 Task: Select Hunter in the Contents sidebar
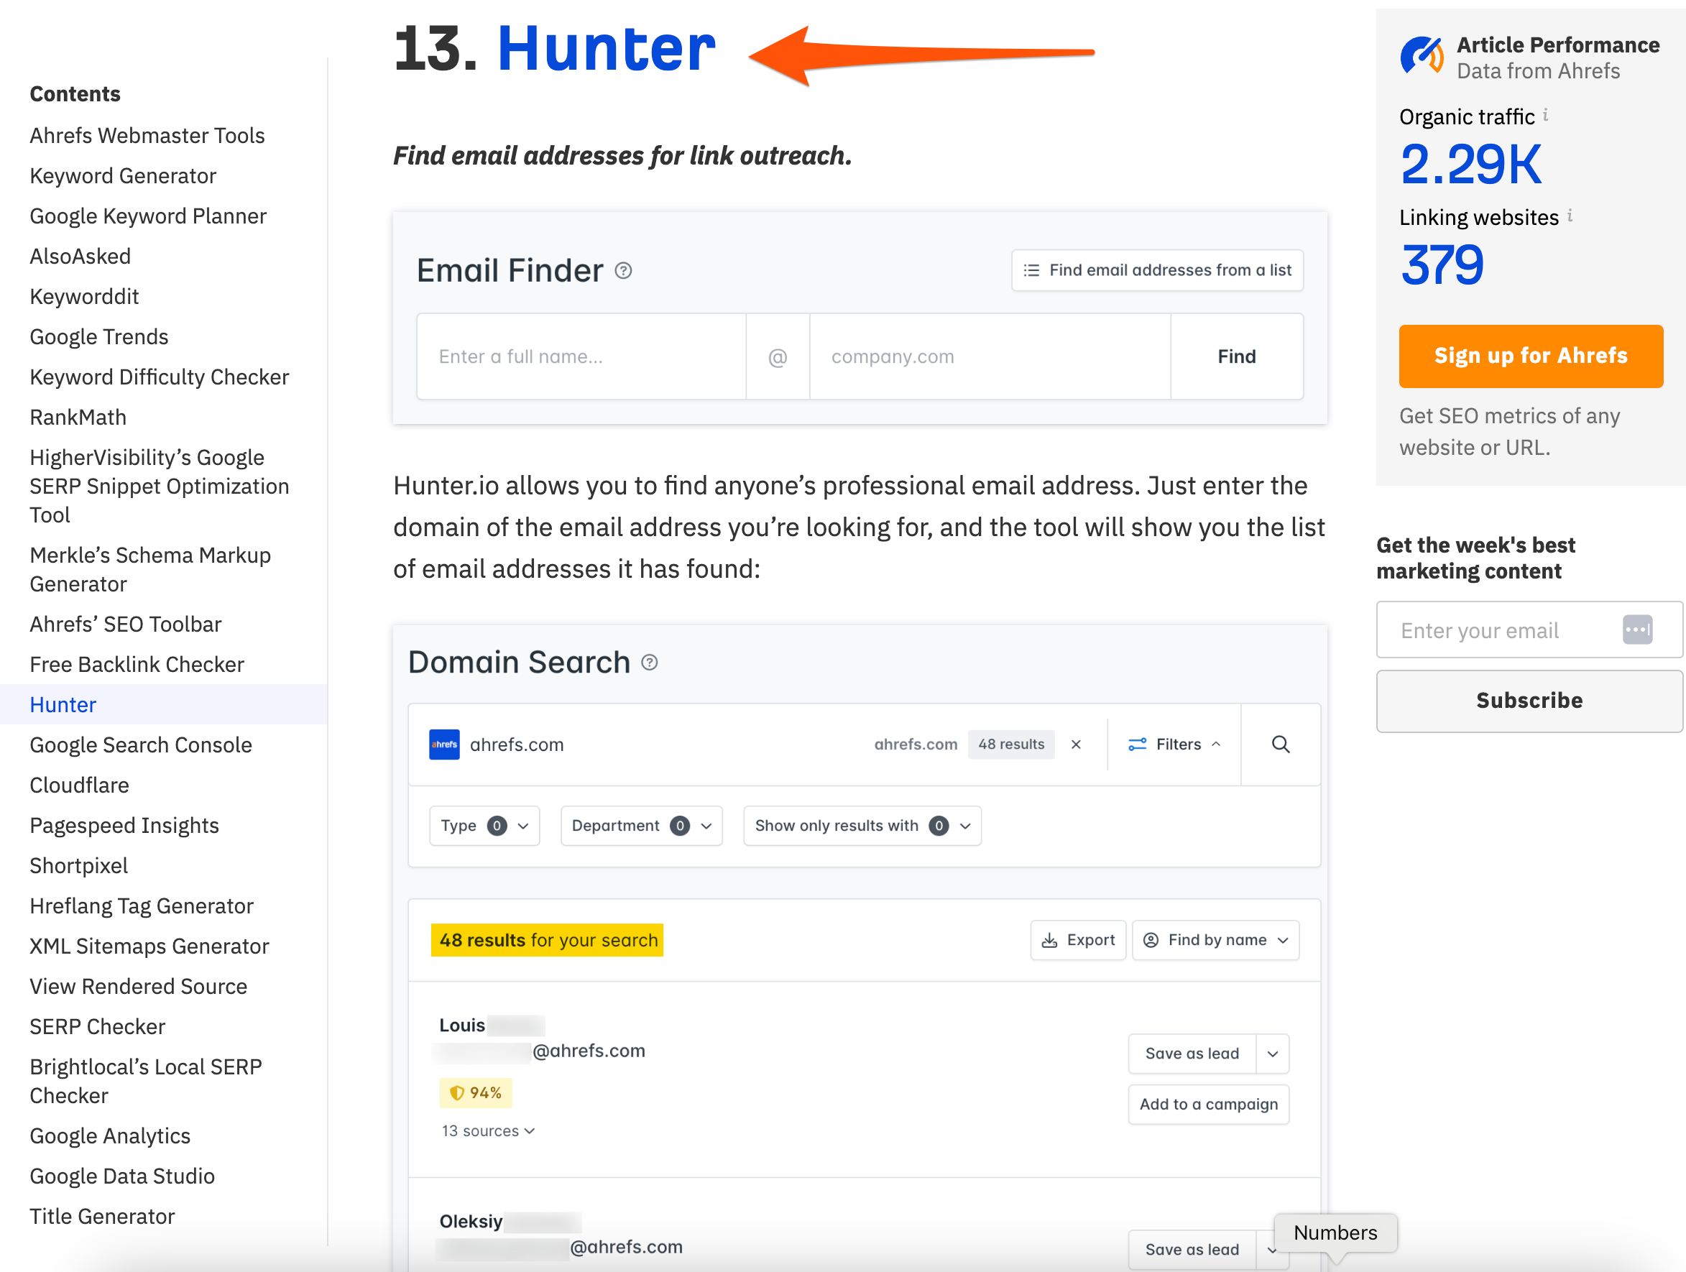click(63, 704)
